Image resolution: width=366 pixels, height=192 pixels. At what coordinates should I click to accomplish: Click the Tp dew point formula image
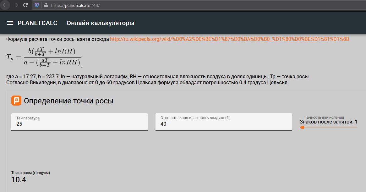click(x=43, y=57)
